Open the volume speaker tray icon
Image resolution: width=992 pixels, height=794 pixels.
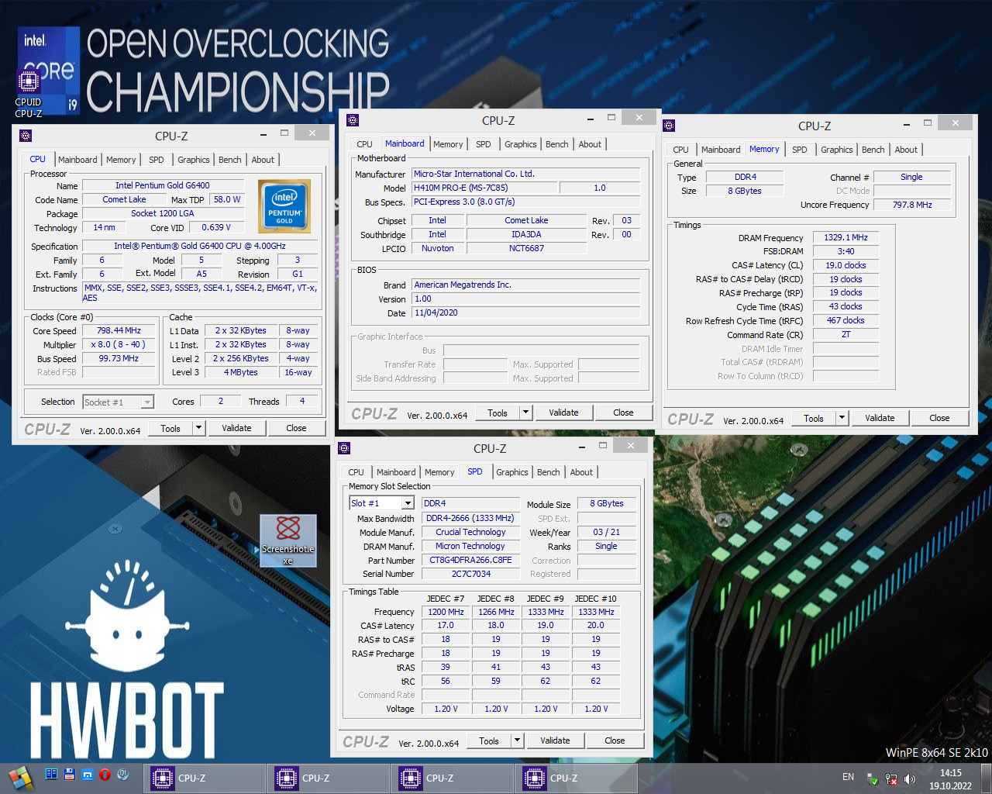(909, 778)
